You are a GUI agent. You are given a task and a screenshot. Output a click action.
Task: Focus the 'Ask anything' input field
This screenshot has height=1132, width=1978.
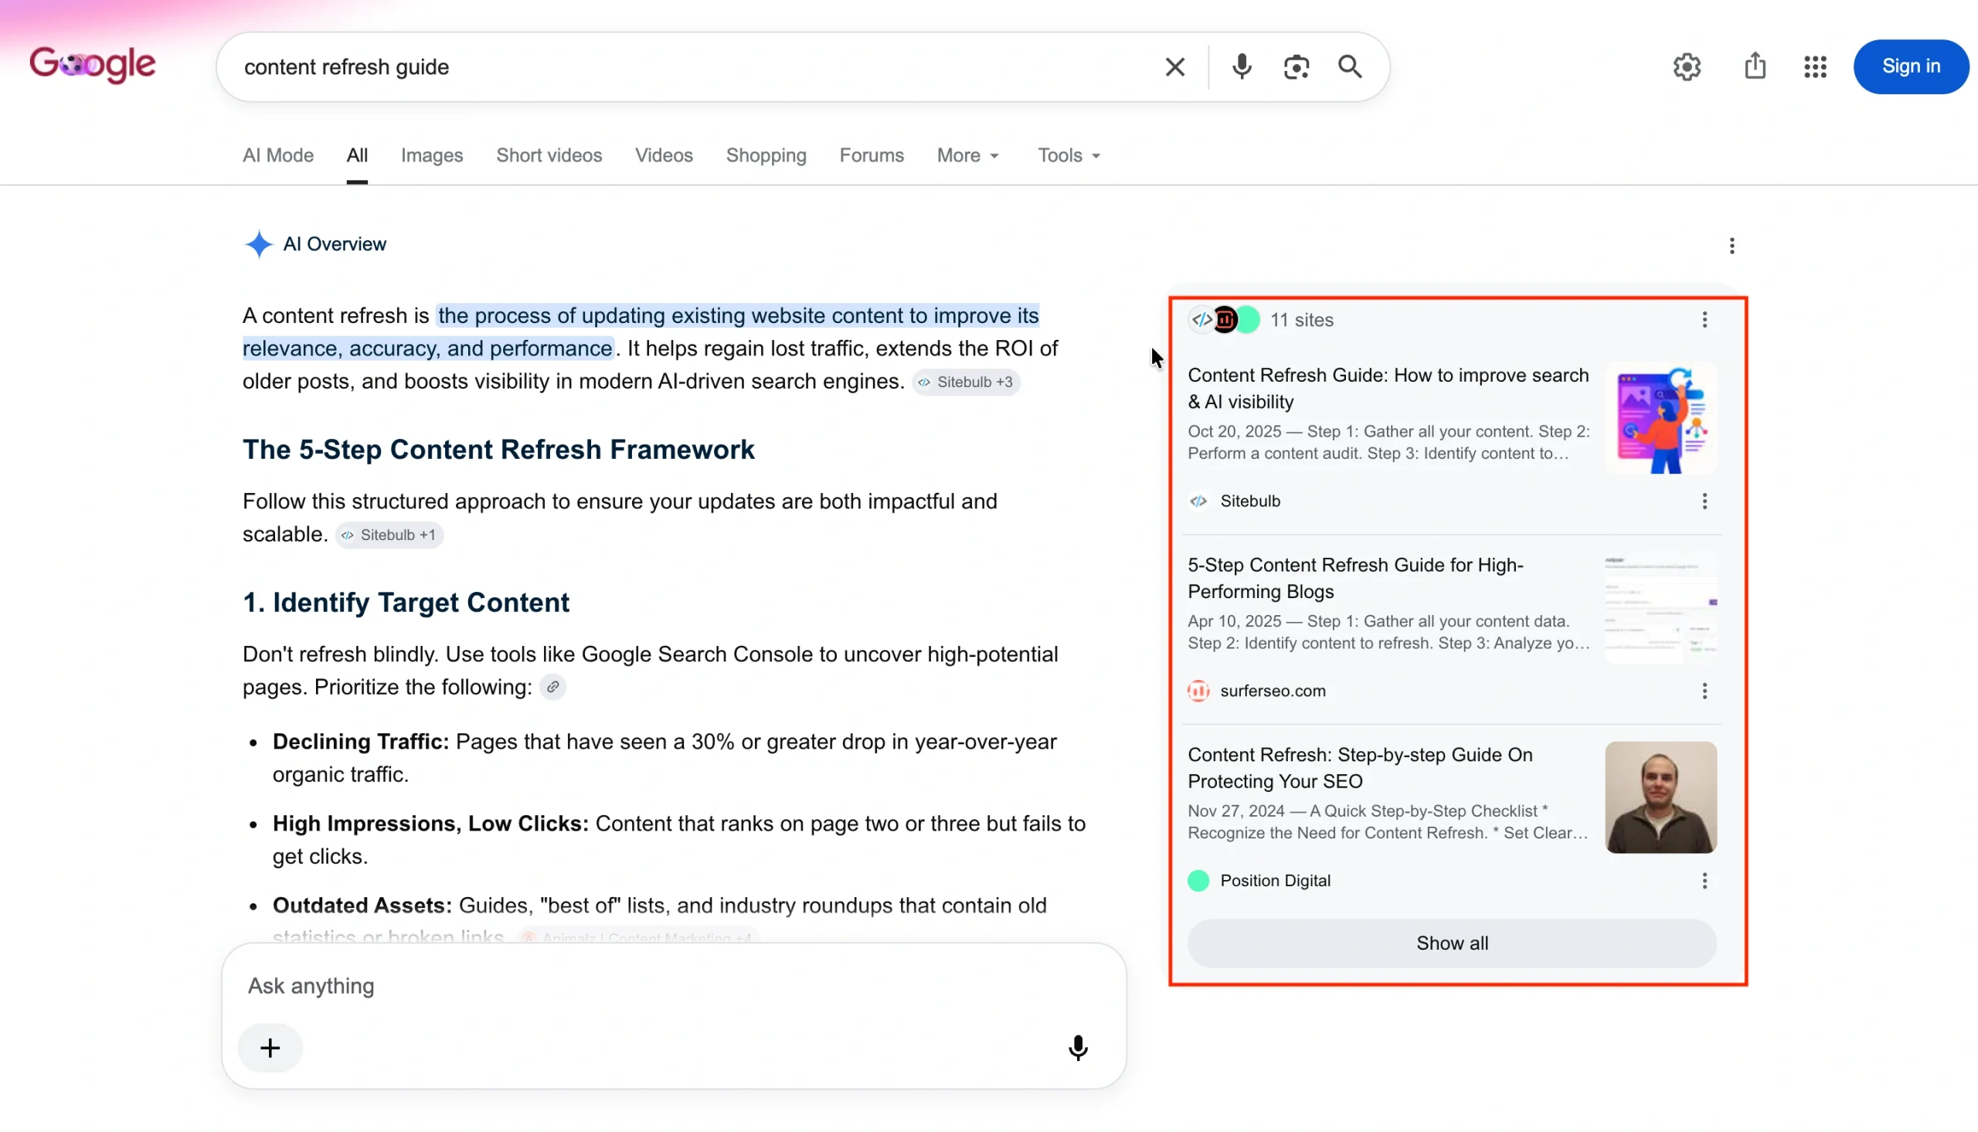pos(673,986)
